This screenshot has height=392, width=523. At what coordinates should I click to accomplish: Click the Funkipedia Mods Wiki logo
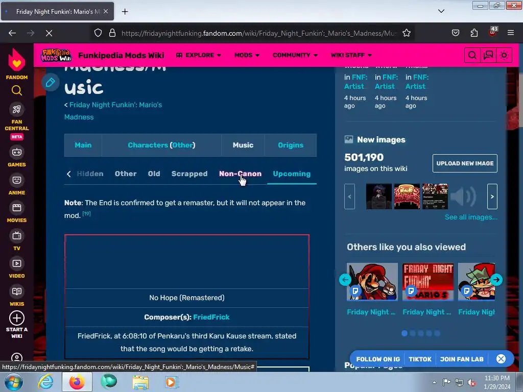click(56, 55)
